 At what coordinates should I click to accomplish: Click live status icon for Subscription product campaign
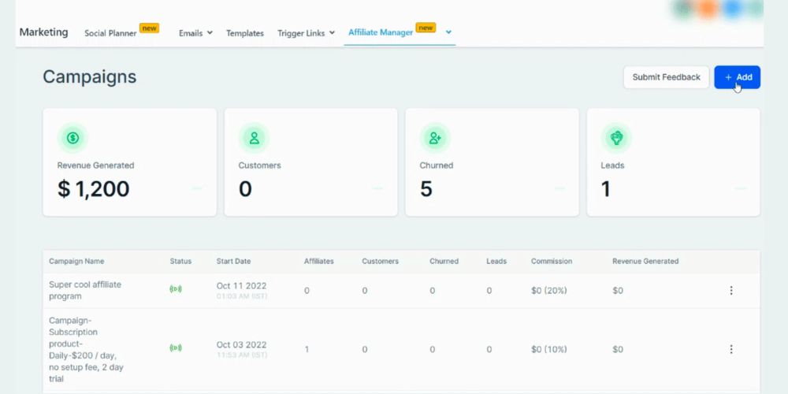(176, 348)
